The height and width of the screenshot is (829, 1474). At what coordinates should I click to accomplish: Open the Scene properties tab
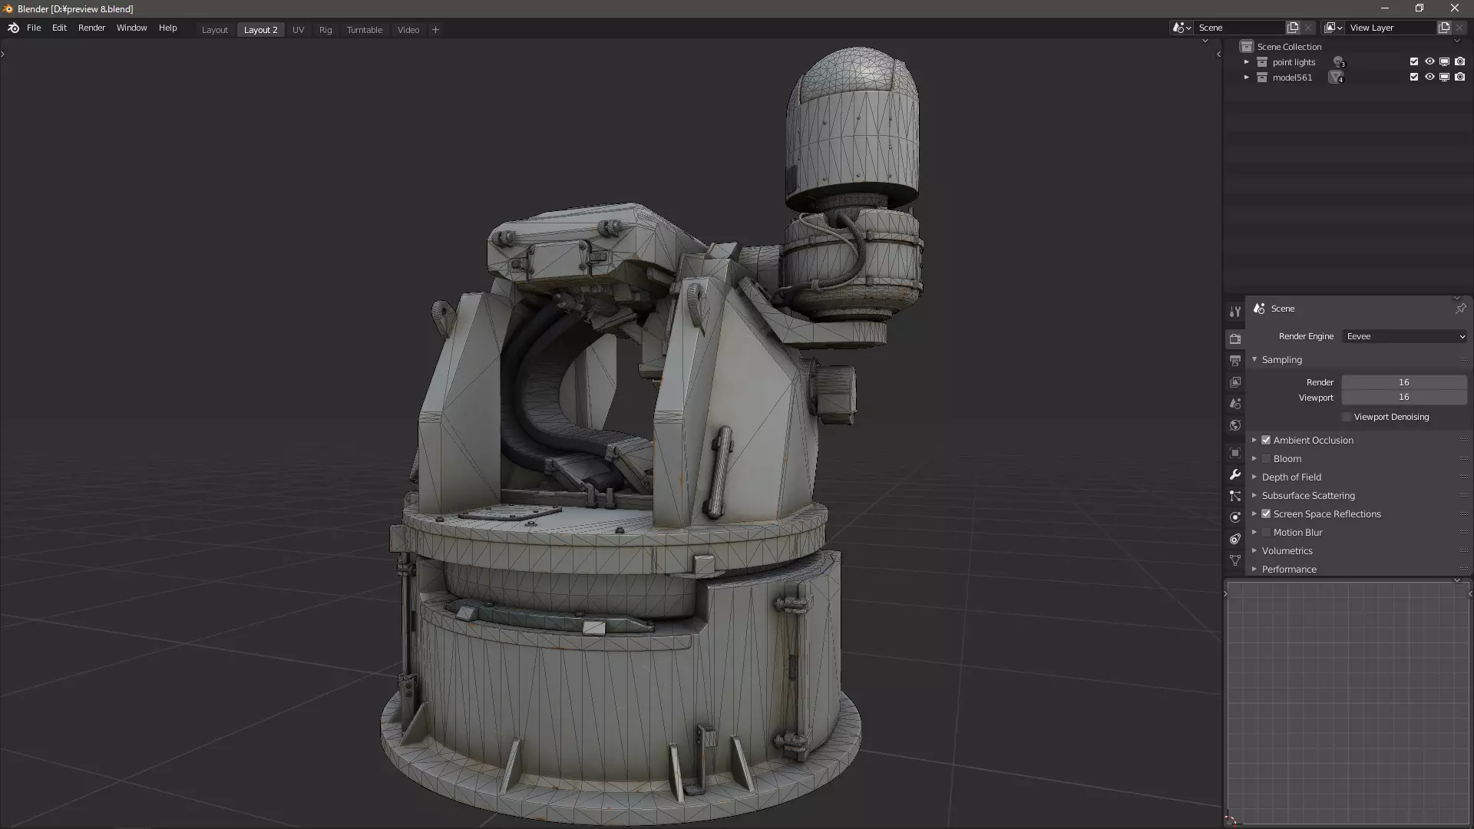(1234, 403)
